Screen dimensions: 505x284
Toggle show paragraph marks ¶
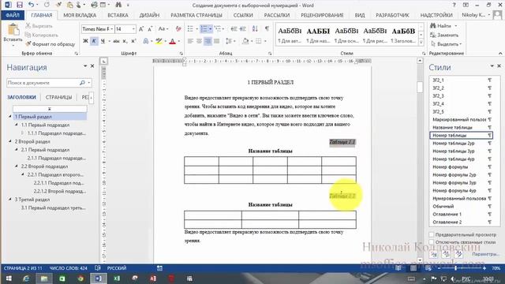click(x=267, y=29)
